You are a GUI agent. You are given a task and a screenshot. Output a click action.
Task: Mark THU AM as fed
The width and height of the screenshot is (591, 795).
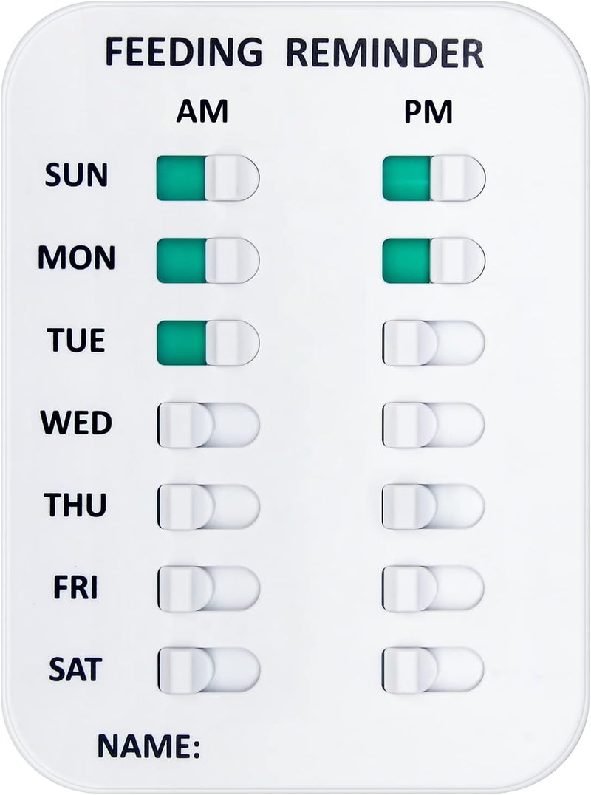208,507
